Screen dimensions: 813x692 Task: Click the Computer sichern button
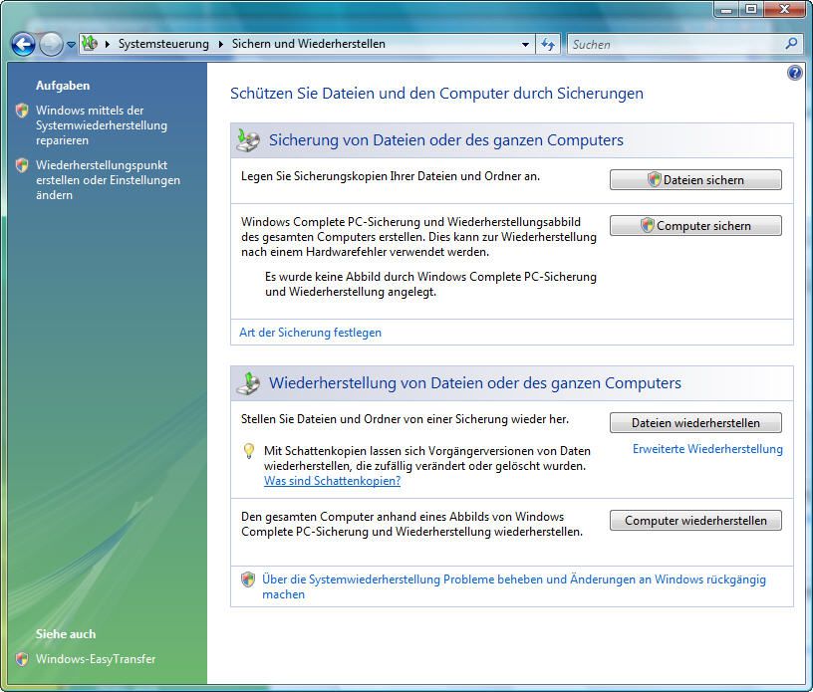(695, 225)
